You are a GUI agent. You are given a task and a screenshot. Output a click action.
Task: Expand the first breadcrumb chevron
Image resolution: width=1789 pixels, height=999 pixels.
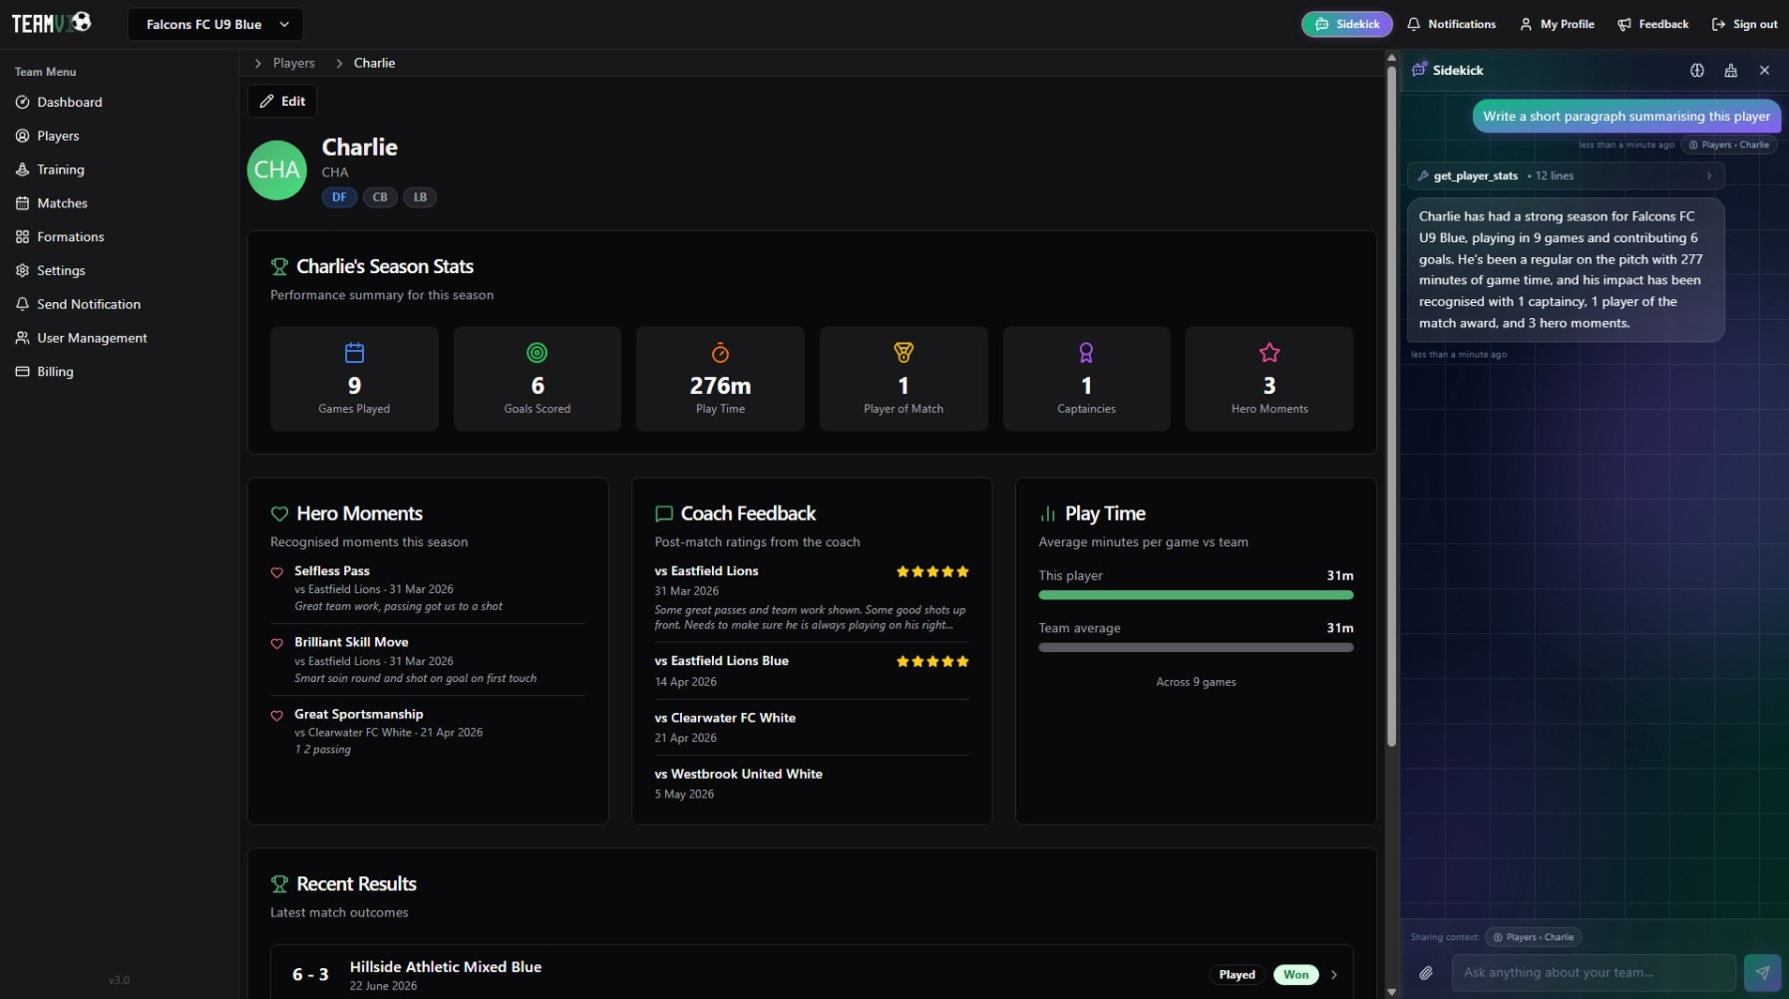coord(258,63)
